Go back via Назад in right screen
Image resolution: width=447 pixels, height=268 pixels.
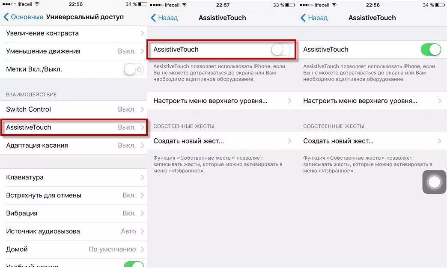tap(314, 18)
